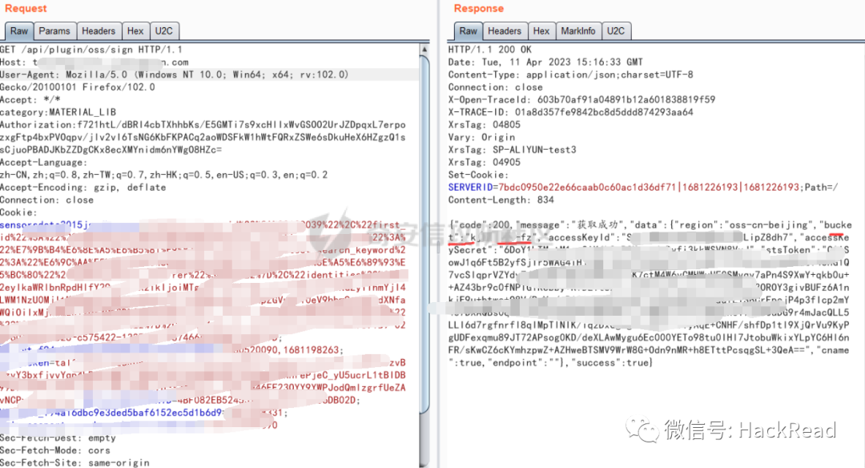Viewport: 865px width, 468px height.
Task: Click the 'Accept-Encoding: gzip, deflate' line
Action: tap(82, 188)
